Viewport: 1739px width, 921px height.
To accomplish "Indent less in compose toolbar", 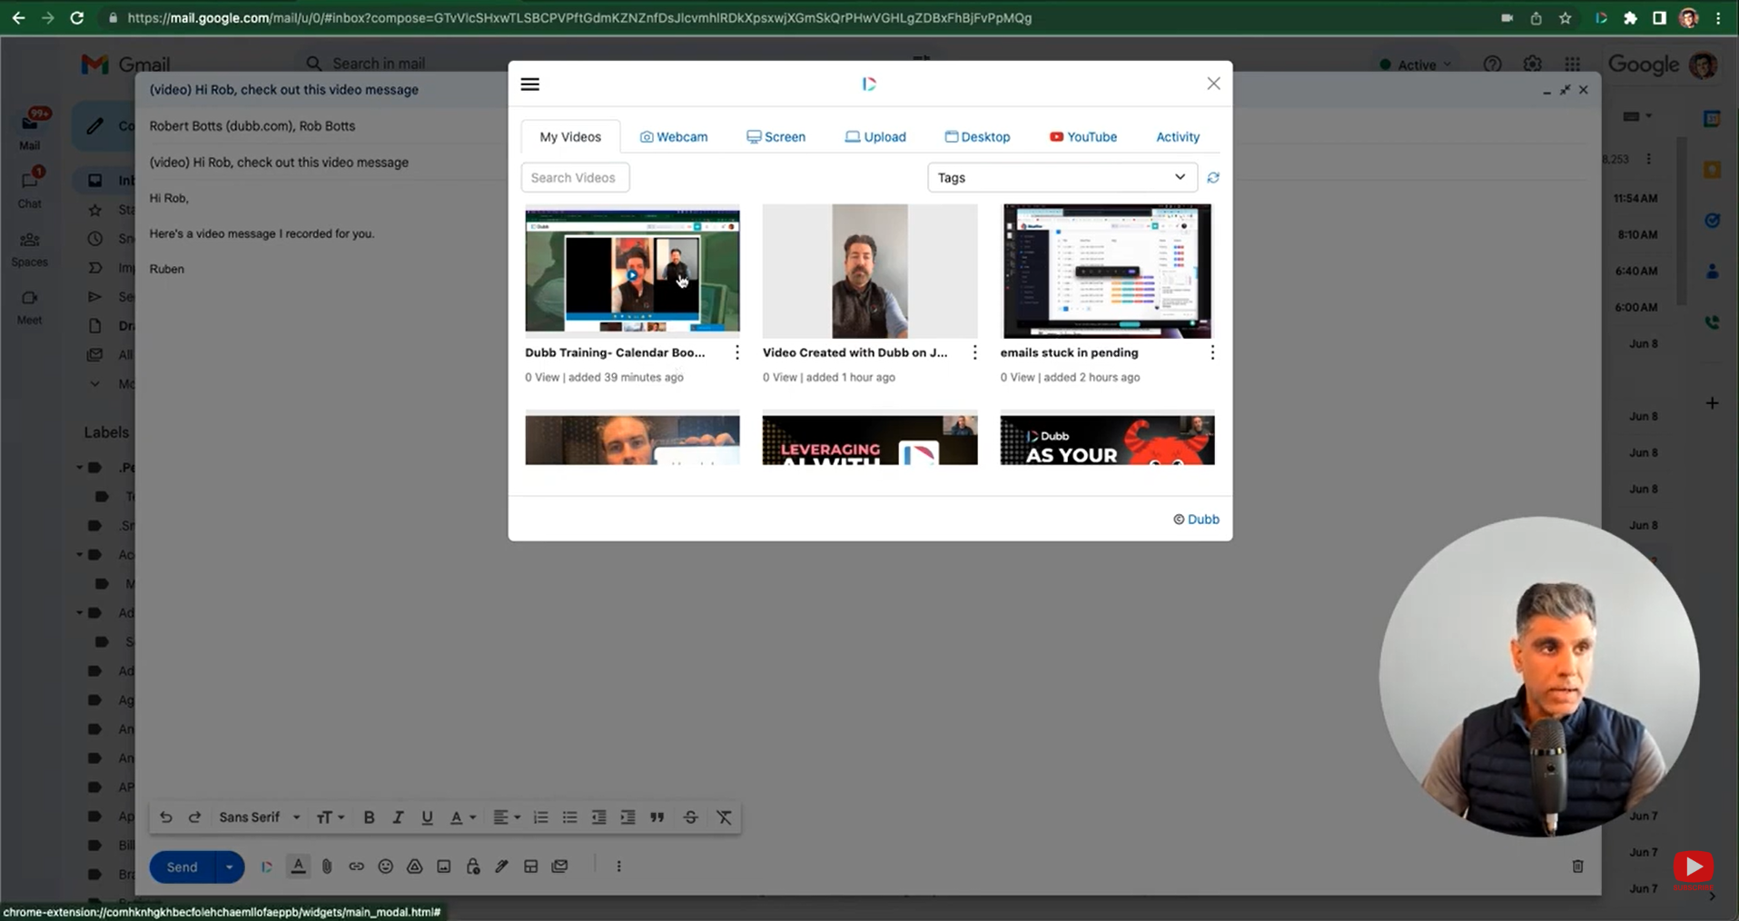I will (x=598, y=817).
